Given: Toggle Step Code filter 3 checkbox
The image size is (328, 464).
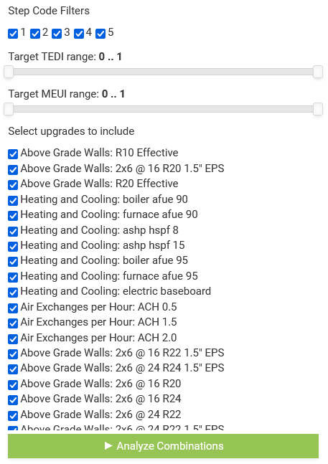Looking at the screenshot, I should (57, 34).
